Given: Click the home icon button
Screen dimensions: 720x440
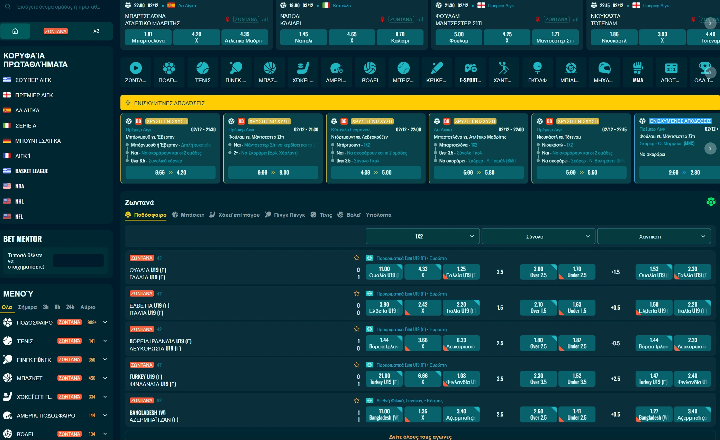Looking at the screenshot, I should [15, 31].
